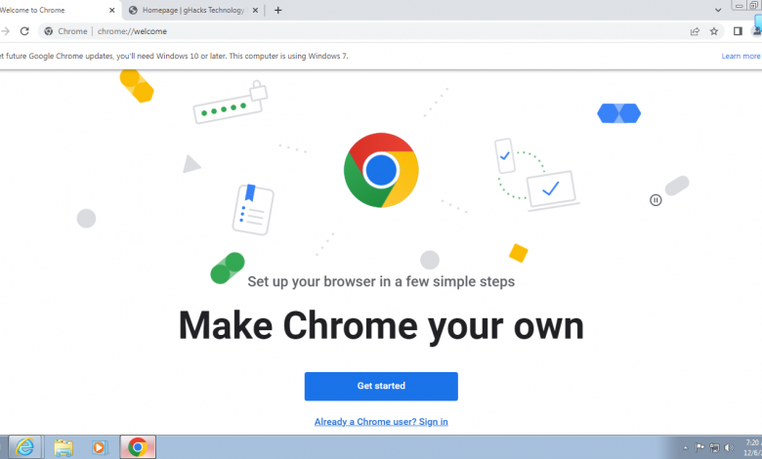Open Windows Media Player from the taskbar
Screen dimensions: 762x459
(100, 447)
